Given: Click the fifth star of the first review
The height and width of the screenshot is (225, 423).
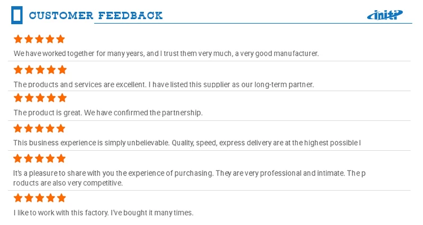Looking at the screenshot, I should coord(60,39).
